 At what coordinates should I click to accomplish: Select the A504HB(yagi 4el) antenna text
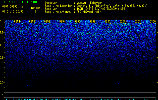coord(89,12)
